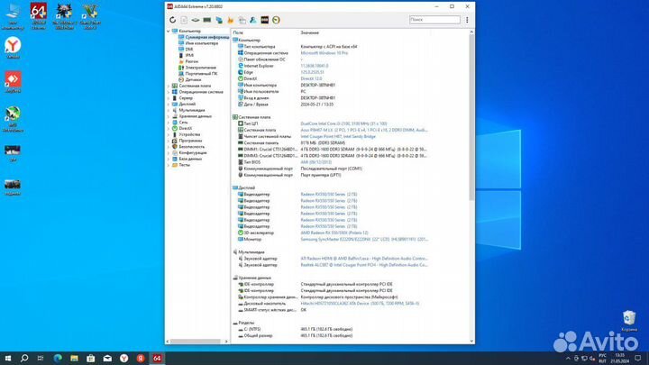Expand the Тесты tree node arrow

[169, 165]
